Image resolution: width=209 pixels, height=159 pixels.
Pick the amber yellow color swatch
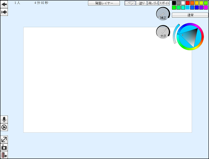(x=197, y=3)
